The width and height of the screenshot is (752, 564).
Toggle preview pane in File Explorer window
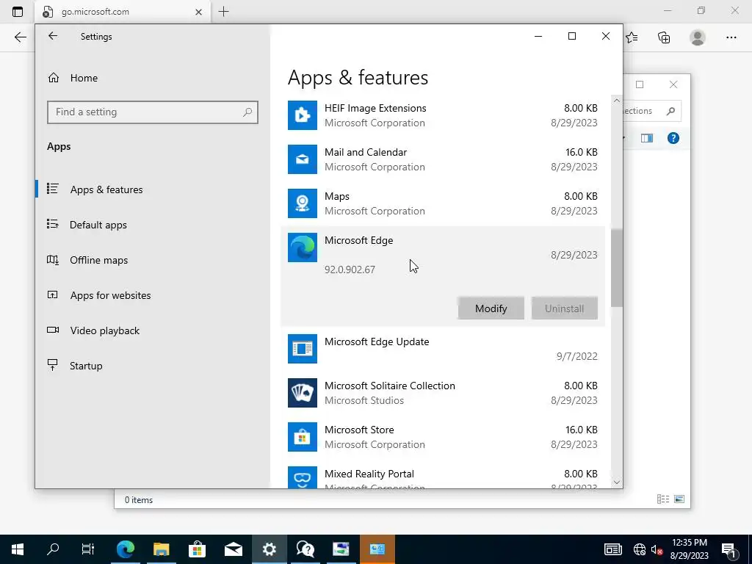pyautogui.click(x=646, y=138)
